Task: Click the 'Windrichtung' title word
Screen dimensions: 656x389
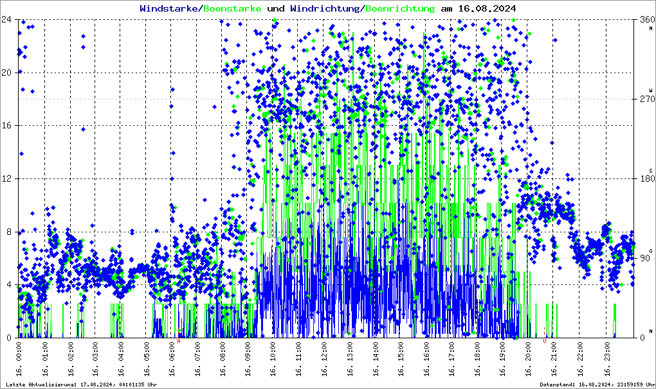Action: click(325, 9)
